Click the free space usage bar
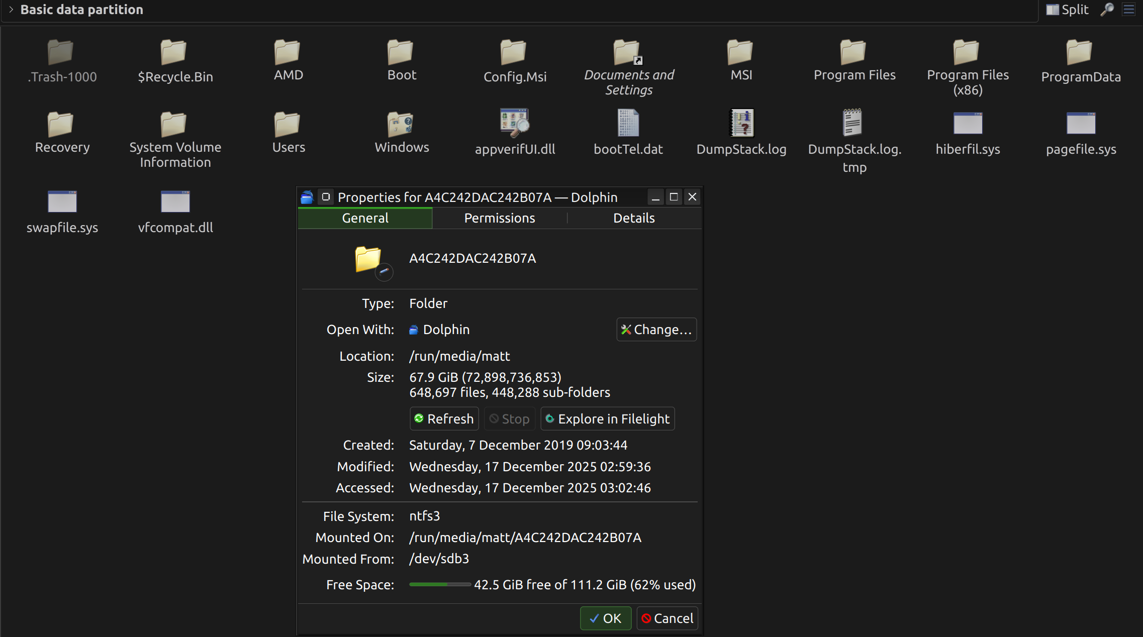Viewport: 1143px width, 637px height. (x=440, y=585)
